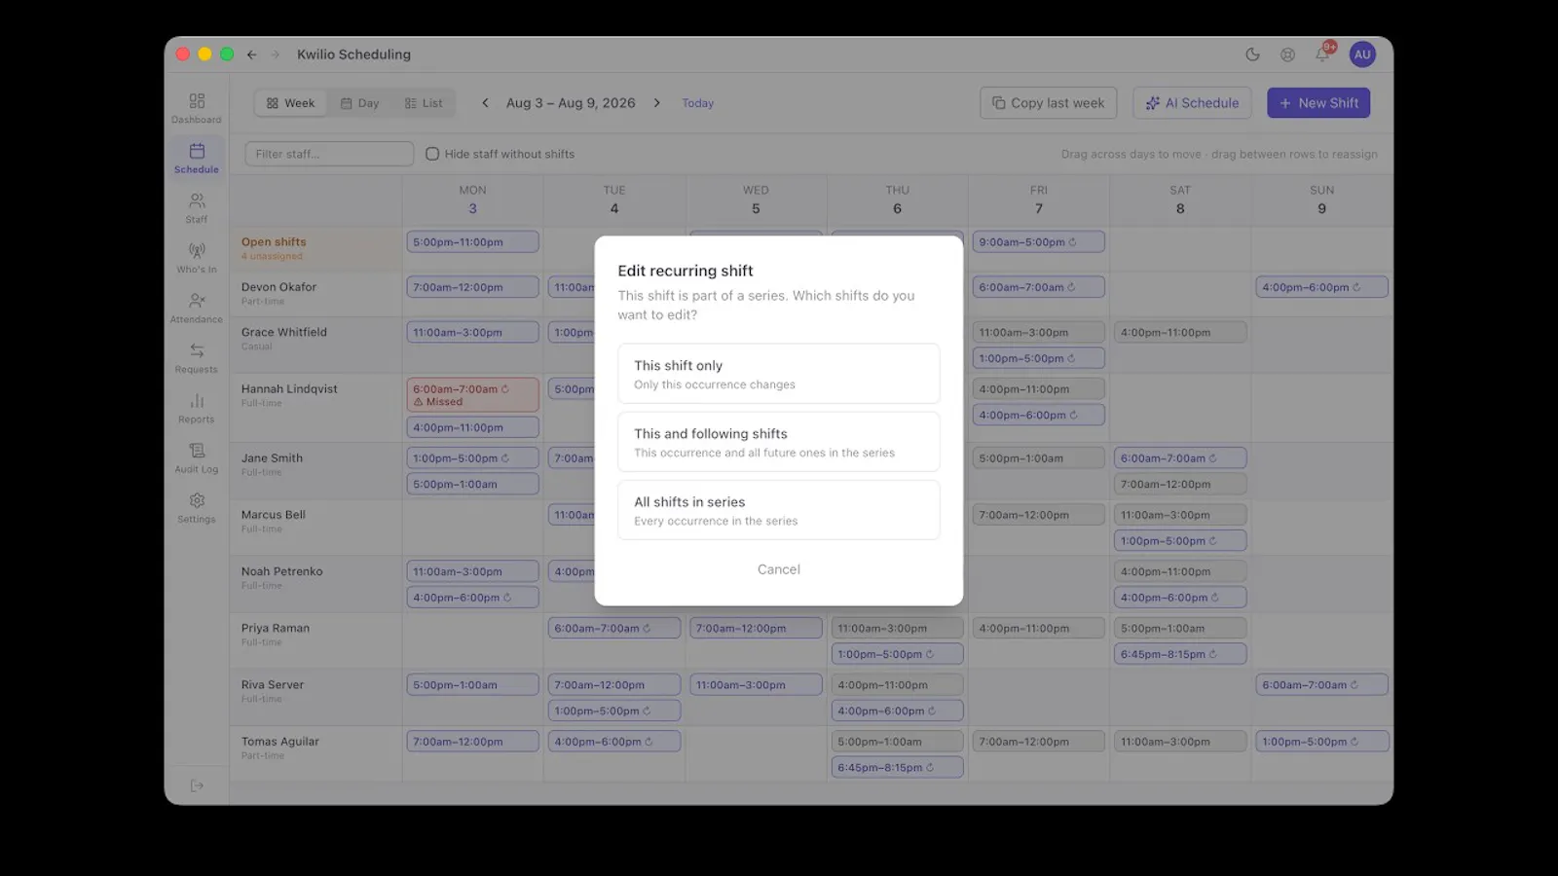Go forward with the right arrow icon
This screenshot has height=876, width=1558.
[276, 55]
